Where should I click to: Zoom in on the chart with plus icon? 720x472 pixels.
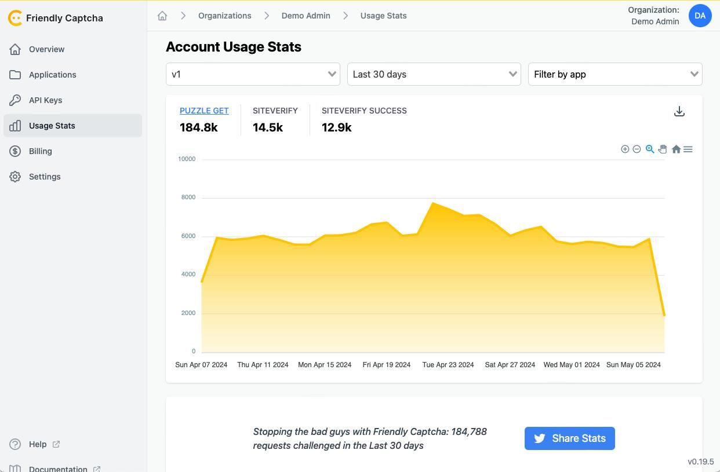625,149
